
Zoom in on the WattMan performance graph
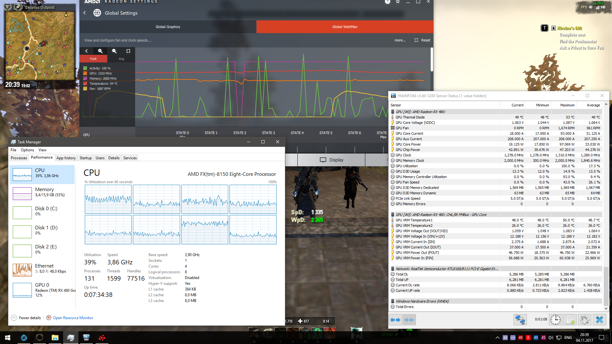(x=100, y=51)
